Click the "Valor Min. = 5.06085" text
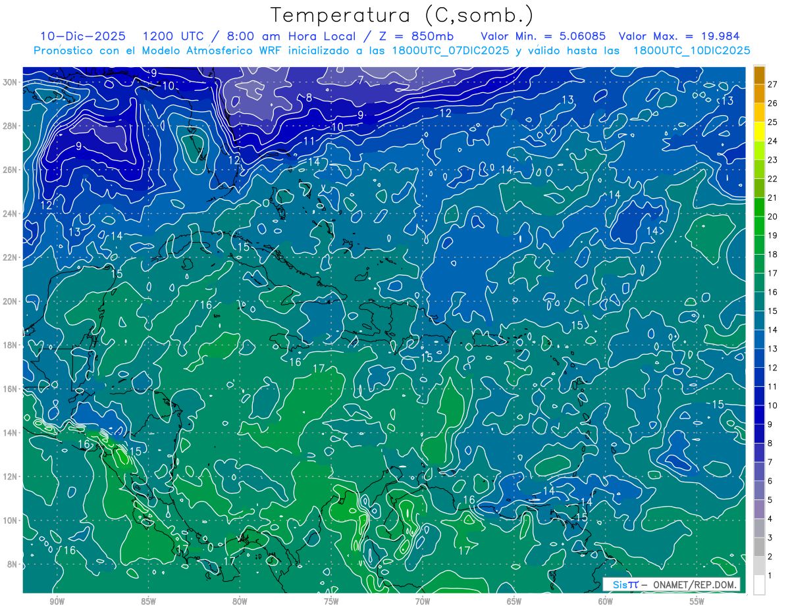The width and height of the screenshot is (790, 610). click(x=543, y=36)
